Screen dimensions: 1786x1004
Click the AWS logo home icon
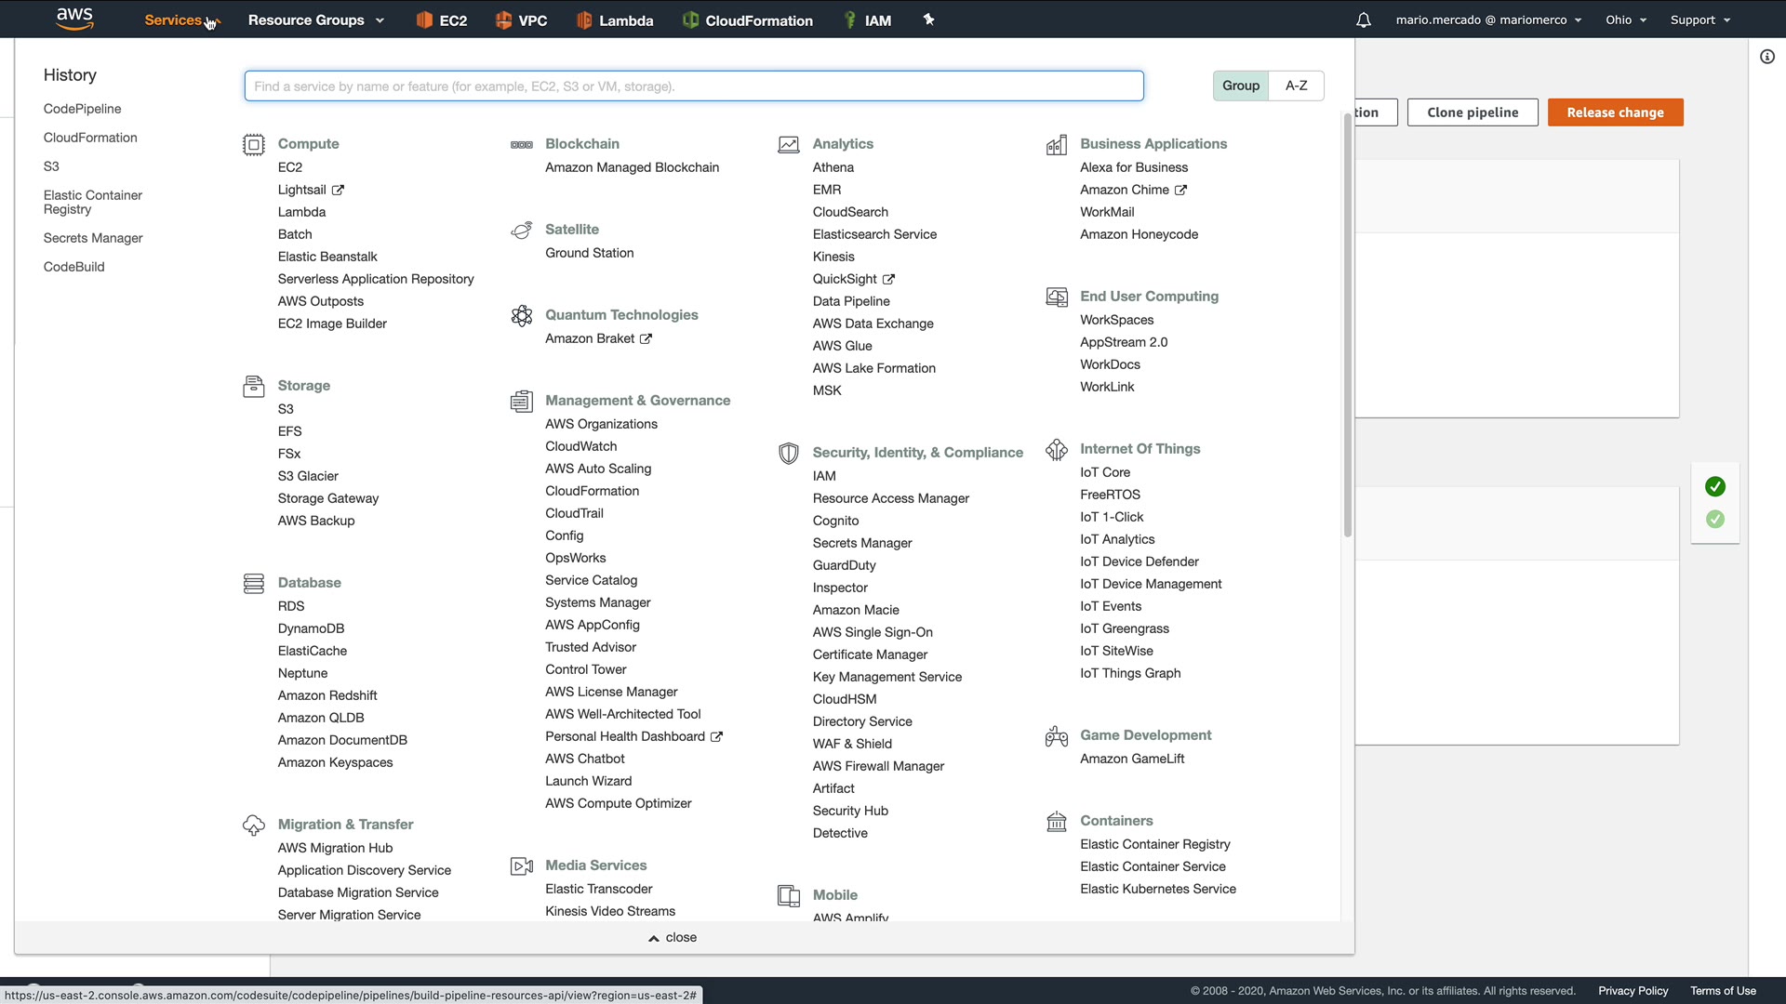(x=74, y=19)
